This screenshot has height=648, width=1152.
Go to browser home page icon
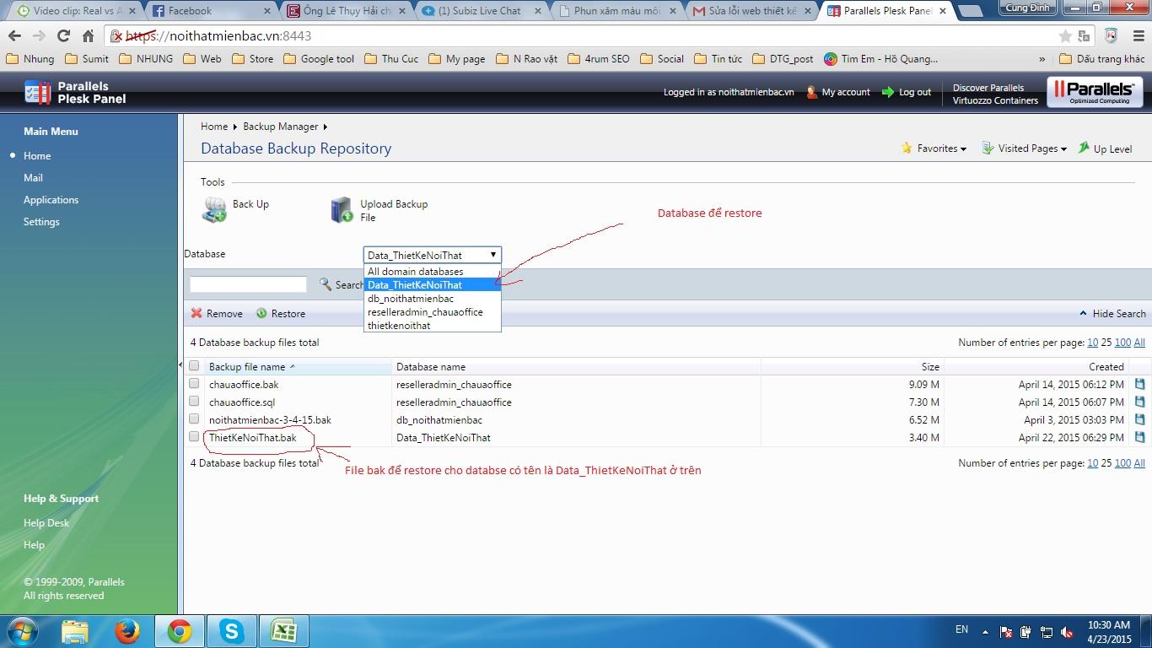tap(88, 35)
